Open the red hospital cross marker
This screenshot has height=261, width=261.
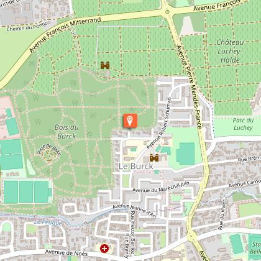pos(104,249)
